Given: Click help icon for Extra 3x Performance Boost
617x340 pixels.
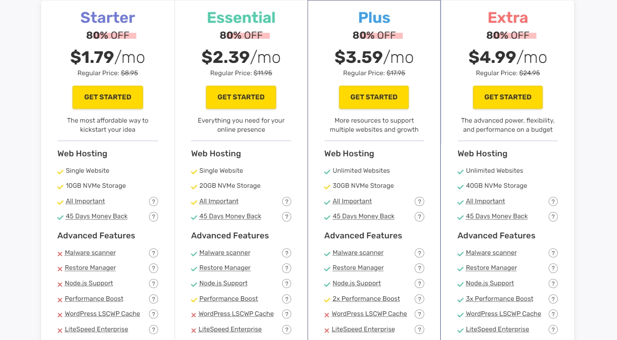Looking at the screenshot, I should pyautogui.click(x=553, y=299).
